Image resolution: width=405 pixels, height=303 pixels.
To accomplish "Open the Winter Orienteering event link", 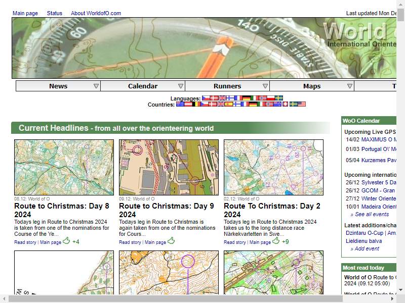I will [379, 198].
